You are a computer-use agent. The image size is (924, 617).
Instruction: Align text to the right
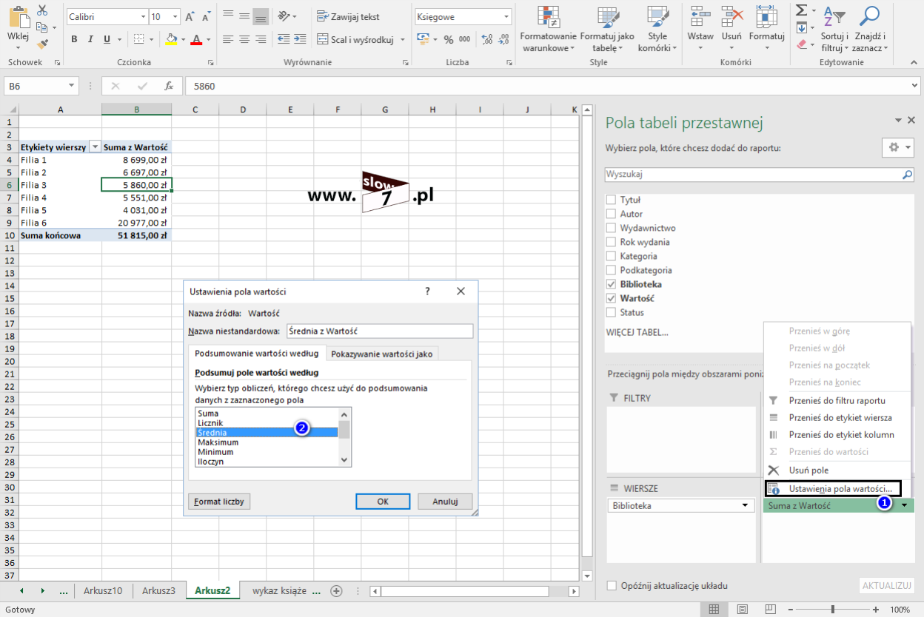pyautogui.click(x=261, y=39)
